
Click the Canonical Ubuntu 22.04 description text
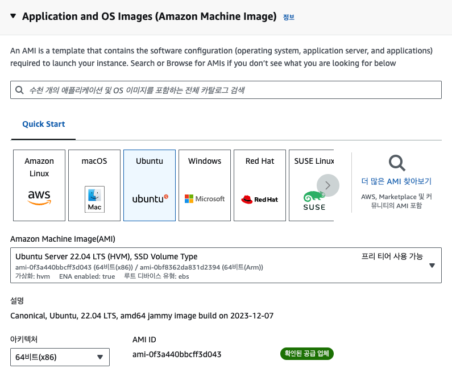point(142,316)
